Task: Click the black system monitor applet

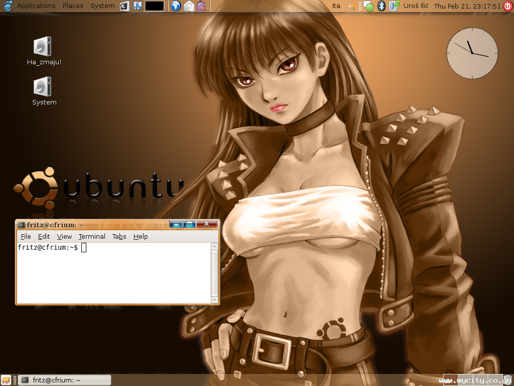Action: (x=155, y=6)
